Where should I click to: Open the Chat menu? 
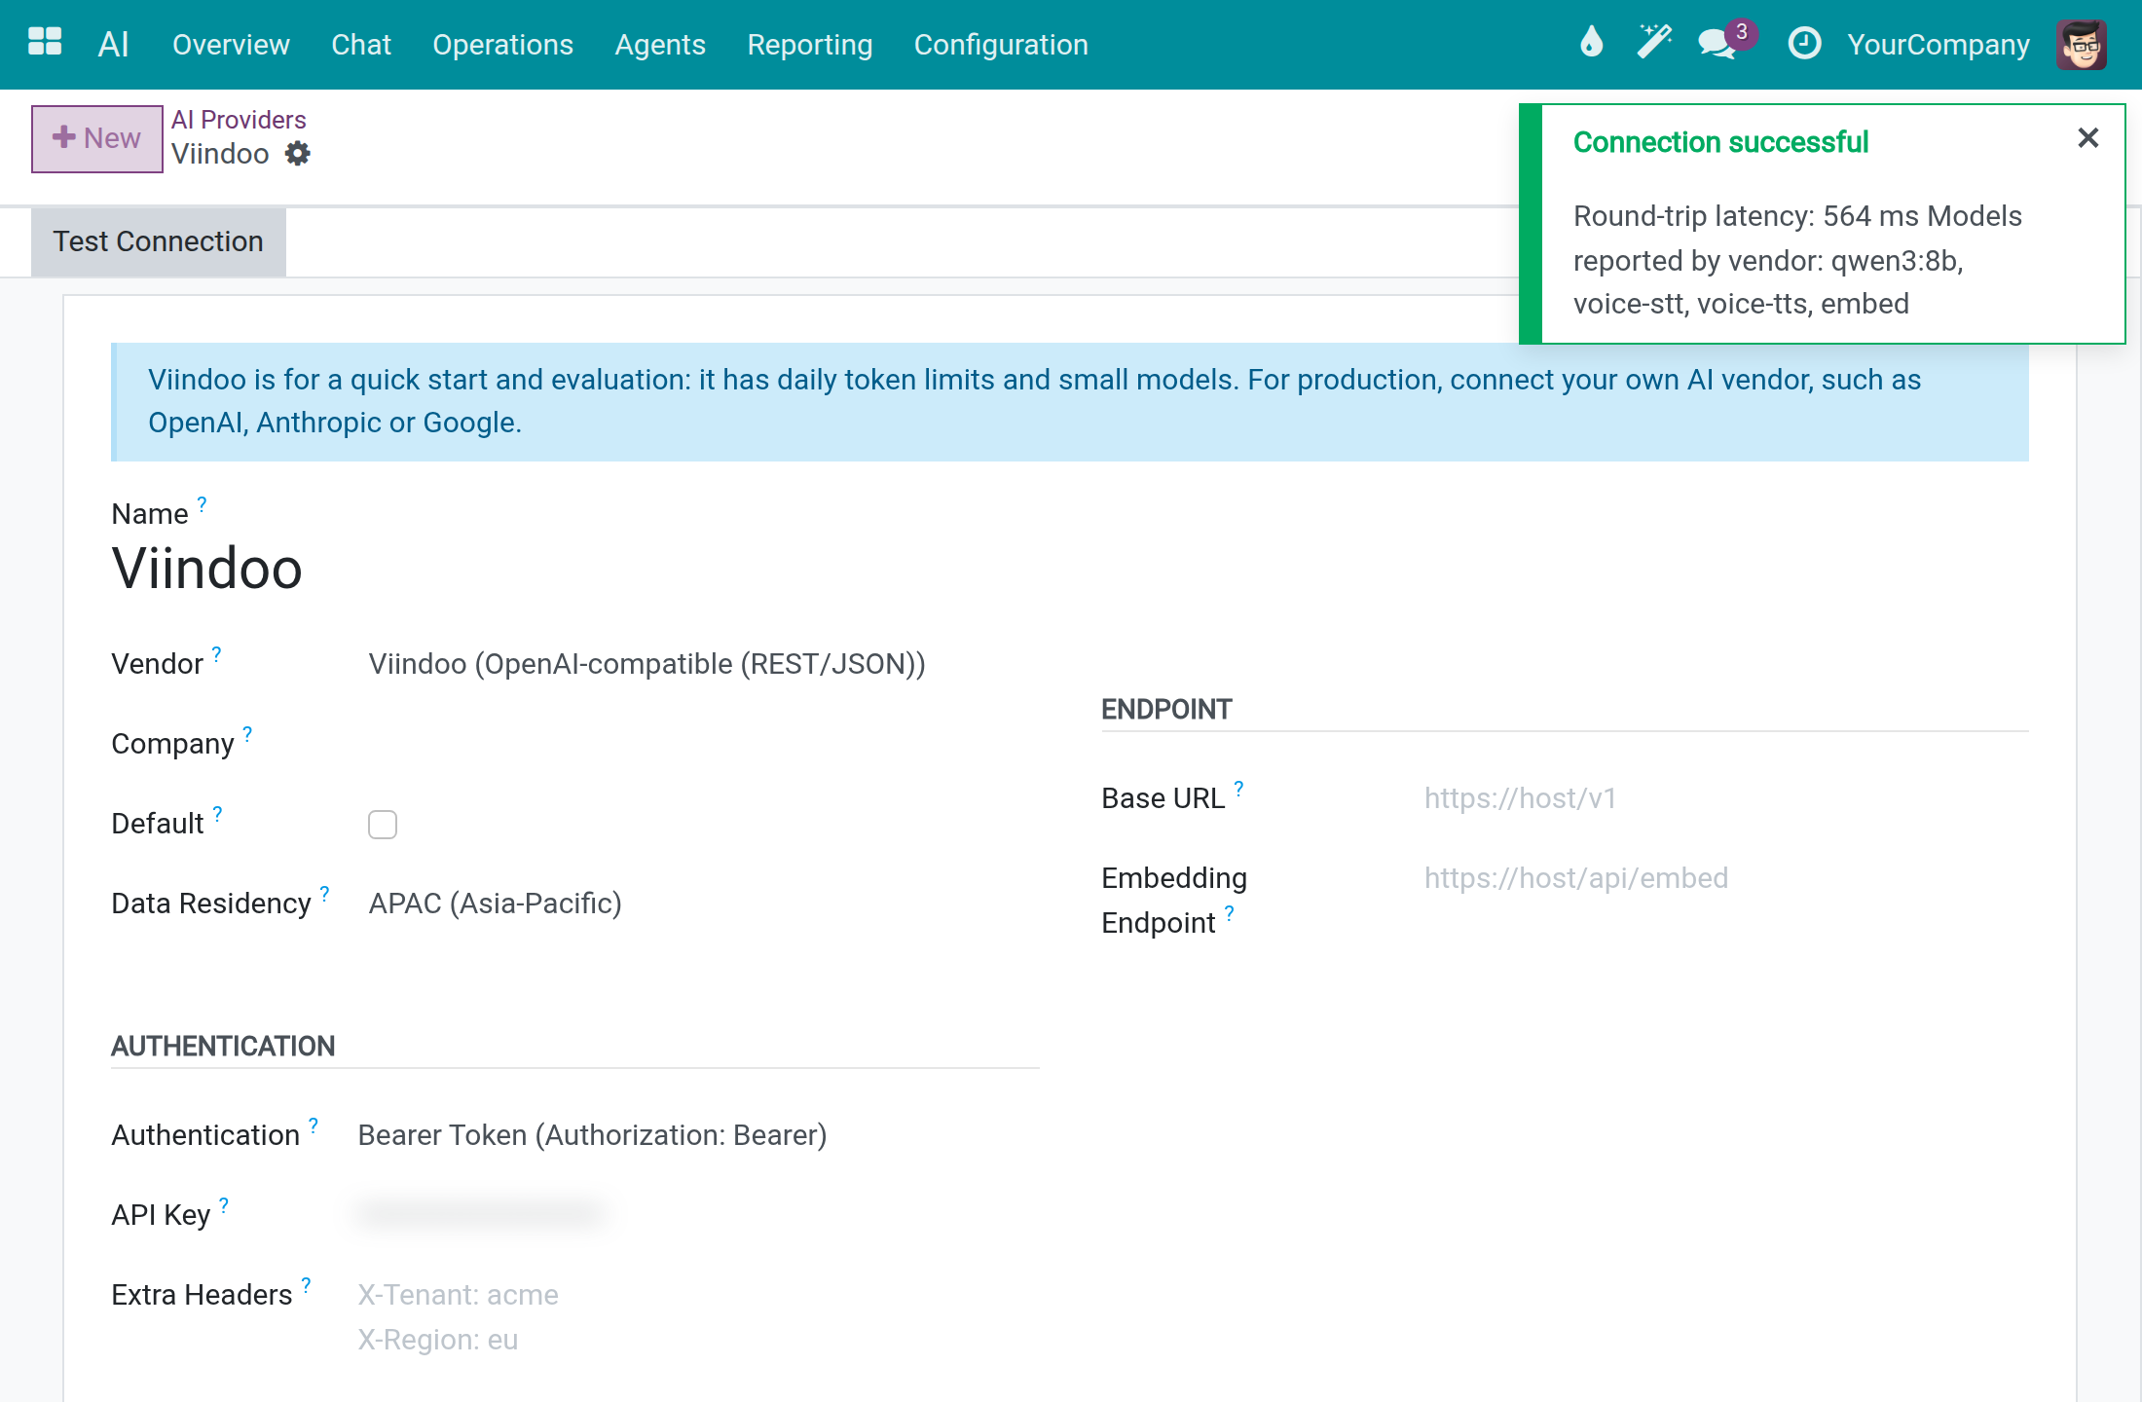coord(361,45)
